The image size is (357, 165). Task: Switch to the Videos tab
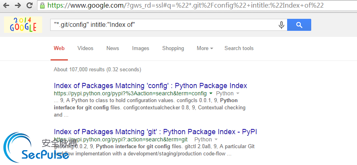pos(86,48)
